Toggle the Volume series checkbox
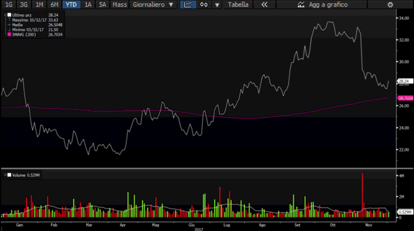The image size is (414, 231). click(x=9, y=175)
